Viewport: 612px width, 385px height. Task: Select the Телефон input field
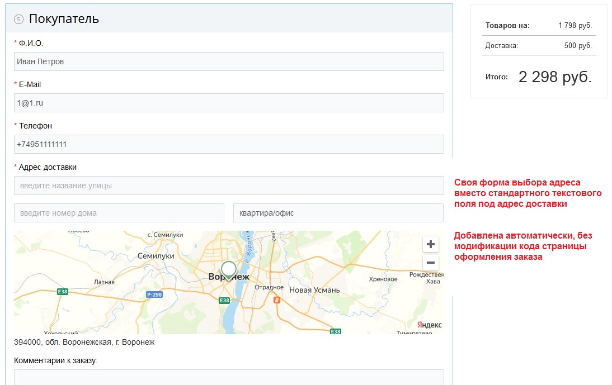coord(229,144)
